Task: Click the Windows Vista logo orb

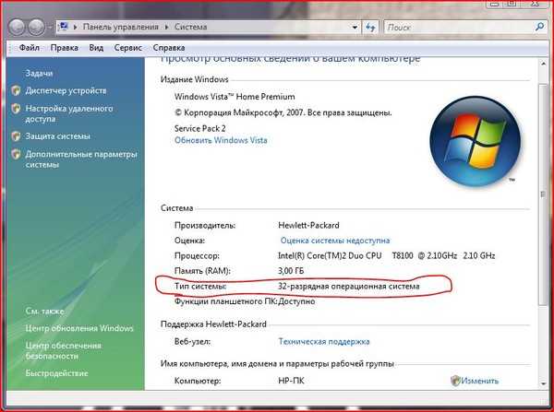Action: 475,141
